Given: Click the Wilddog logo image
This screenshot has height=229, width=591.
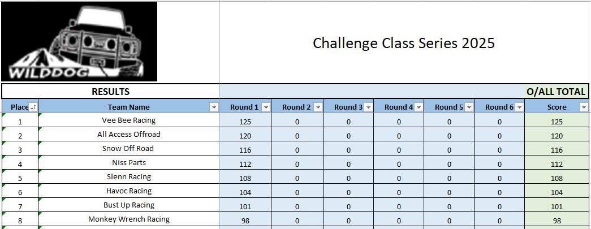Looking at the screenshot, I should click(x=79, y=41).
